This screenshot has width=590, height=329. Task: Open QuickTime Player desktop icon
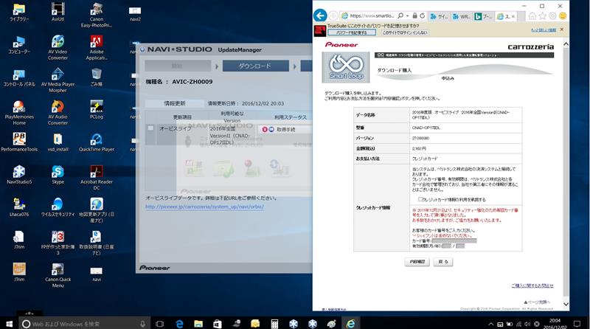click(x=97, y=142)
